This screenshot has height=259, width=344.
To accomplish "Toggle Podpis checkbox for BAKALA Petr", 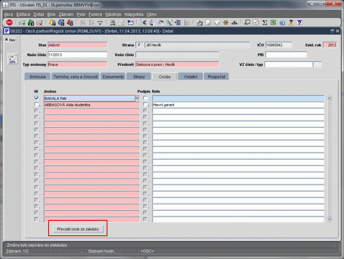I will 145,98.
